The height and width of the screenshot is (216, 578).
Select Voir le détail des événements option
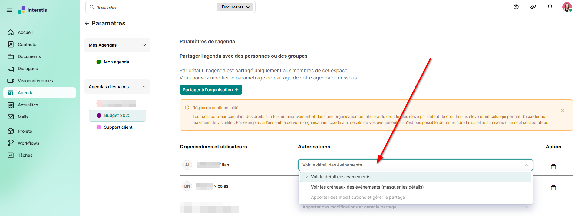(x=415, y=177)
